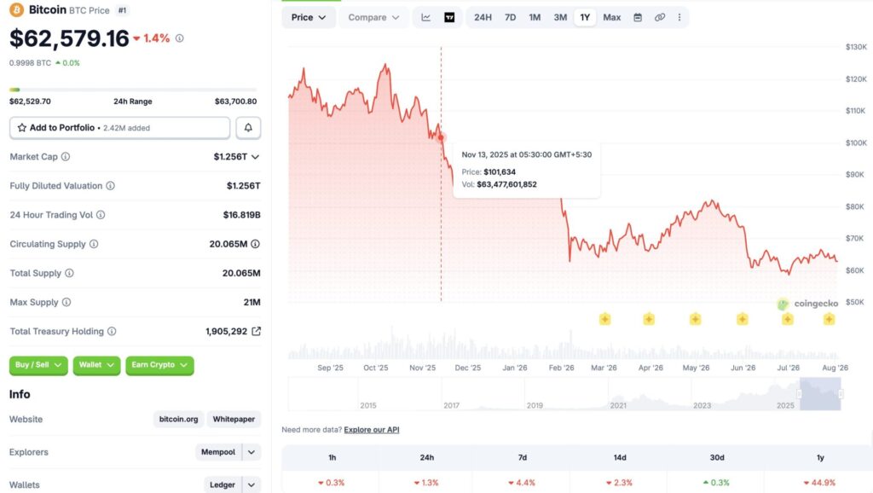Switch to line chart view icon

tap(426, 17)
